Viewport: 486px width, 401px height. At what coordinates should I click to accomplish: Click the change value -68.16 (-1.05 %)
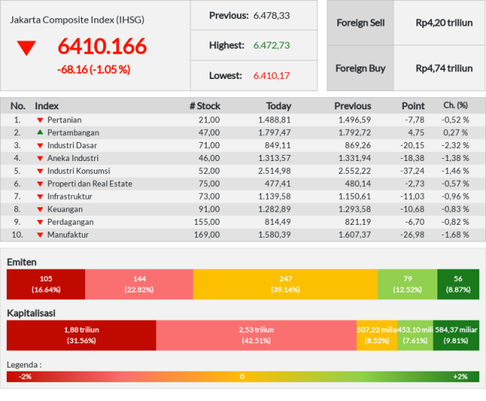[x=93, y=69]
